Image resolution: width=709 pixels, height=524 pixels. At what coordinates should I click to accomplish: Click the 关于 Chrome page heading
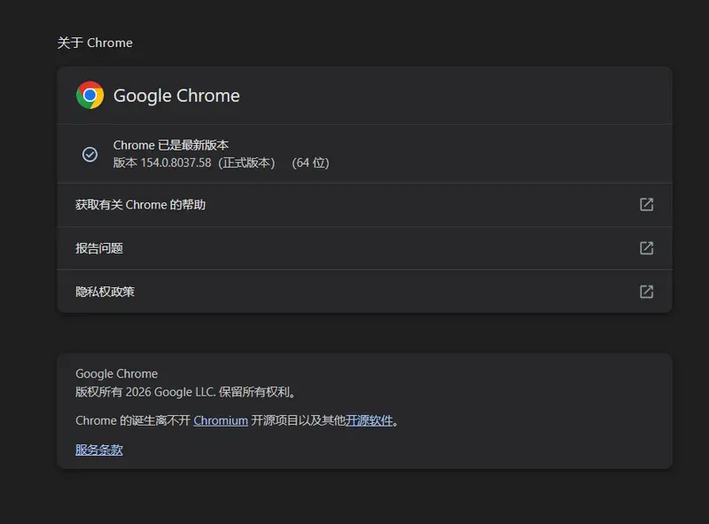tap(95, 43)
